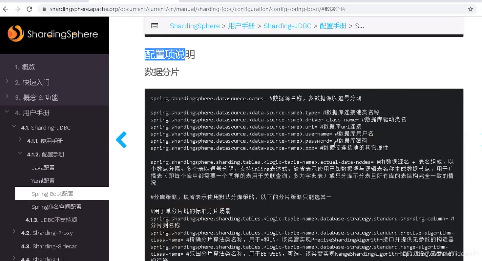This screenshot has height=261, width=482.
Task: Open 配置手册 breadcrumb link
Action: pos(333,26)
